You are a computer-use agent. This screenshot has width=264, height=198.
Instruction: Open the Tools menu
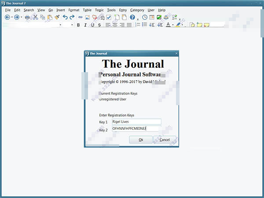pyautogui.click(x=111, y=10)
